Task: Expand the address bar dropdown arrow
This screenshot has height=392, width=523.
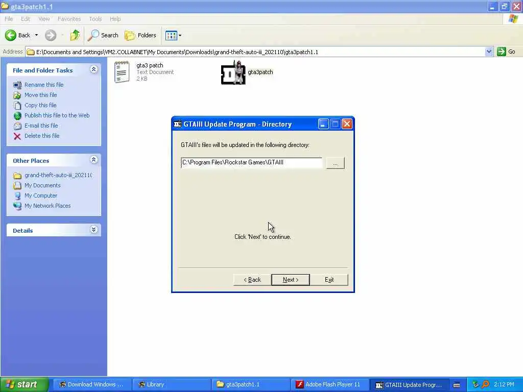Action: pos(489,52)
